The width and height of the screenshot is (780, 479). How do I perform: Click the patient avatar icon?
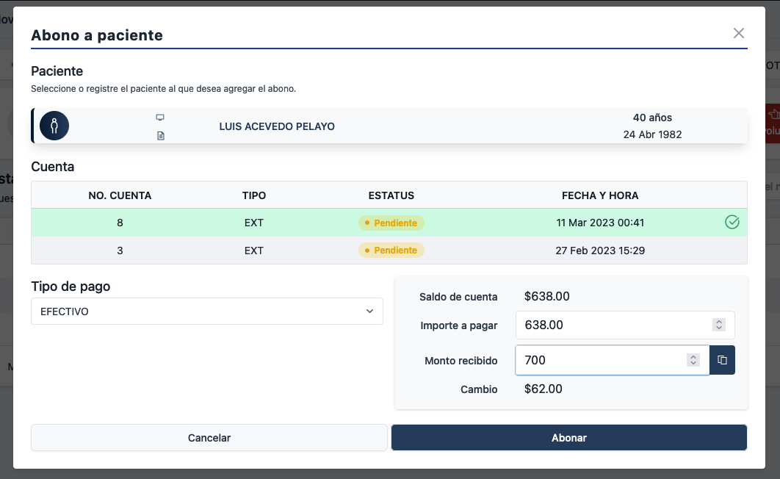point(54,126)
